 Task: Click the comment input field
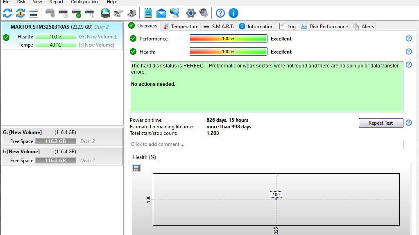266,144
